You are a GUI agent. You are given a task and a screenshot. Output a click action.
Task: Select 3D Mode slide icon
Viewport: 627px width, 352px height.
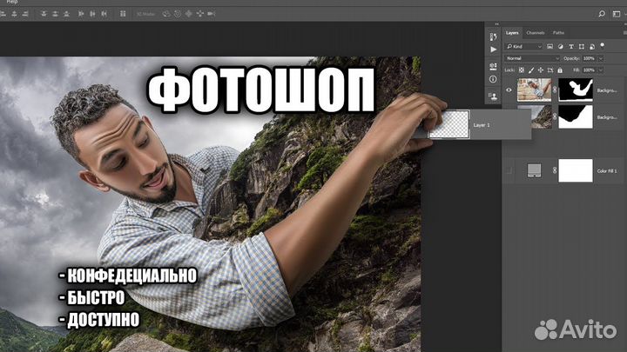pyautogui.click(x=200, y=14)
